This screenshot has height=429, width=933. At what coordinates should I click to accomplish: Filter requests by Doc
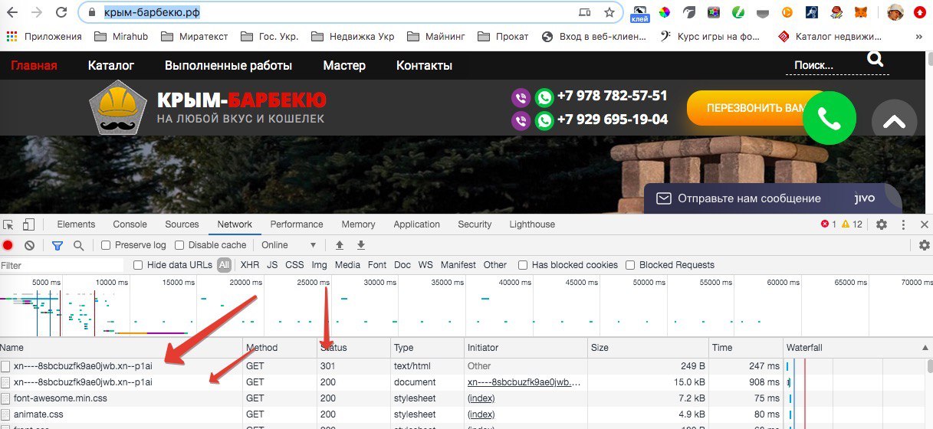[402, 265]
